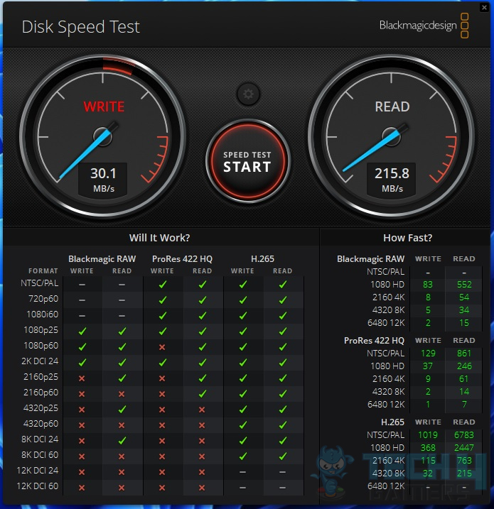
Task: Click ProRes NTSC/PAL write value 129
Action: point(428,354)
